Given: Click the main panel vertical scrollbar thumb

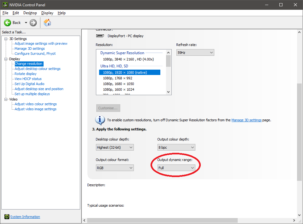Looking at the screenshot, I should coord(299,132).
